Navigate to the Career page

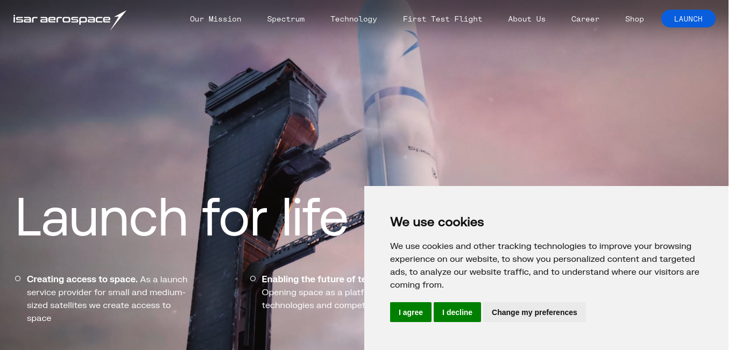point(585,19)
